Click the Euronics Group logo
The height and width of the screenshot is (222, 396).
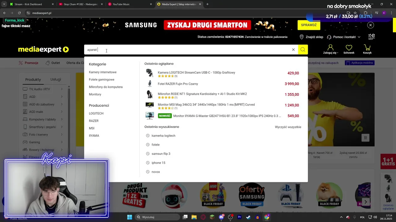click(x=372, y=37)
